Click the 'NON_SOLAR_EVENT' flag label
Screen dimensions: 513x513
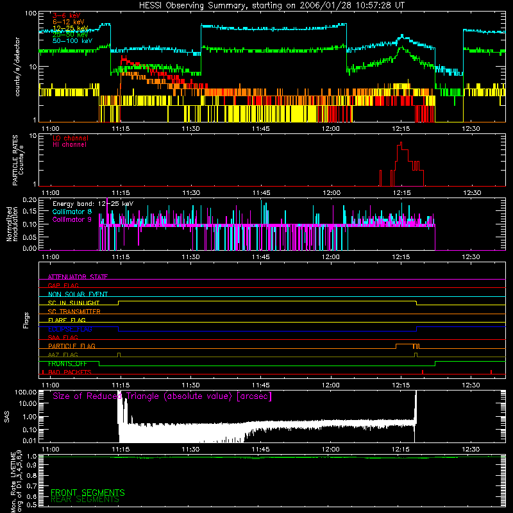click(78, 294)
